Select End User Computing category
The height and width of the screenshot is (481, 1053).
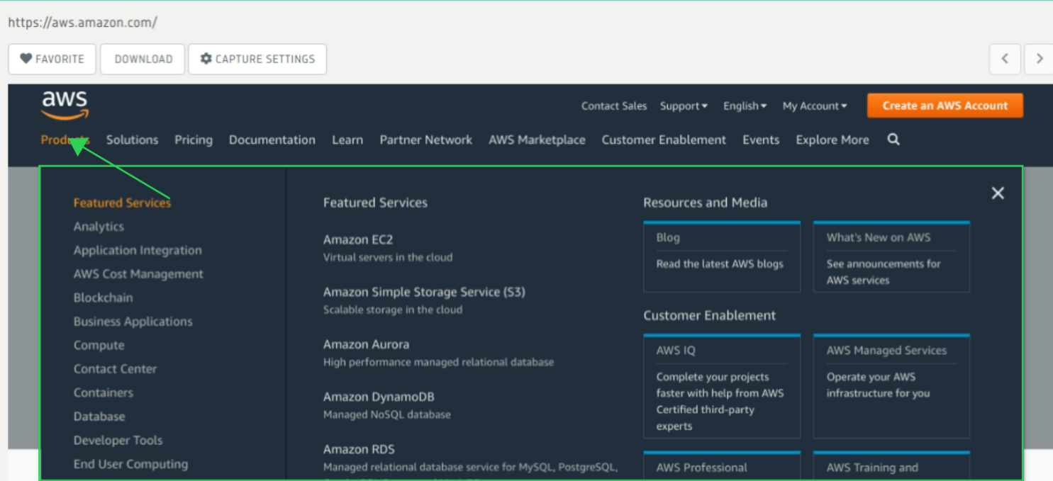point(130,464)
